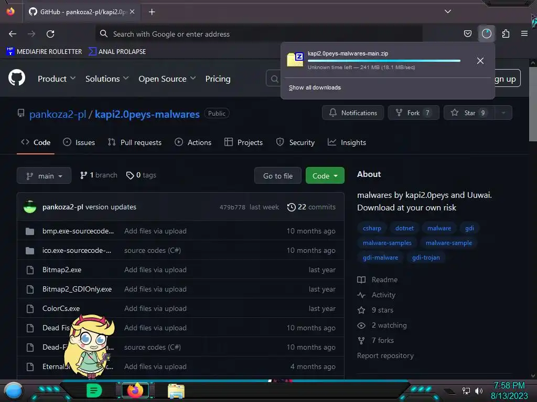The width and height of the screenshot is (537, 402).
Task: Reload the current page
Action: (x=50, y=34)
